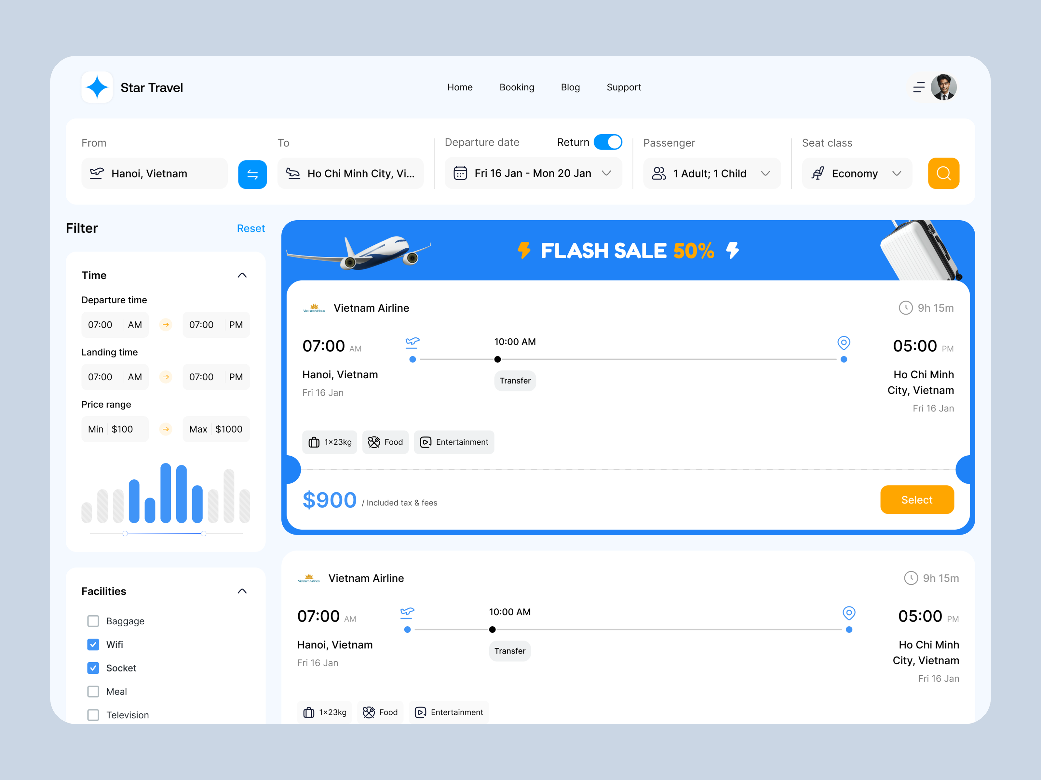
Task: Open the Passenger dropdown
Action: pyautogui.click(x=711, y=174)
